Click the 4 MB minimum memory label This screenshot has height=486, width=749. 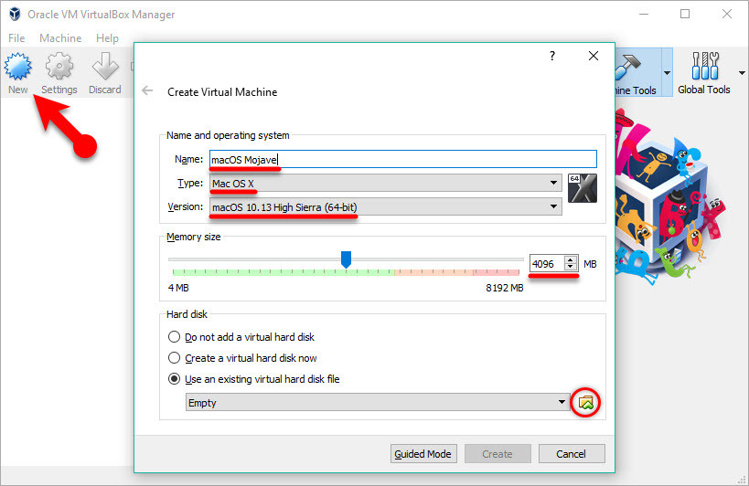[178, 288]
